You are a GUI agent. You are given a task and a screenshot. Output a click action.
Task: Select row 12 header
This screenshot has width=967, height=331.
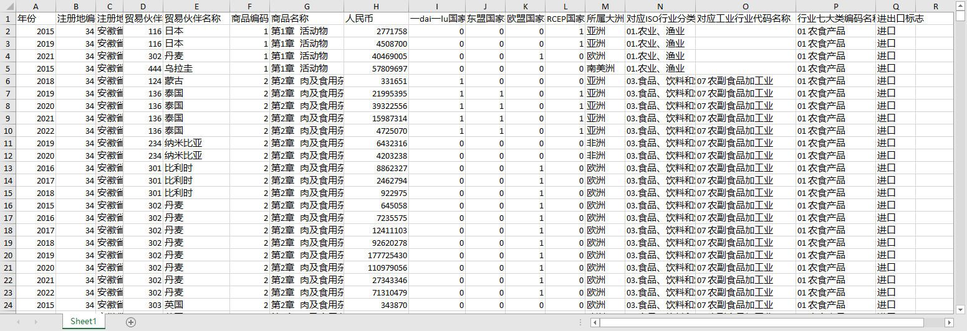pos(7,156)
